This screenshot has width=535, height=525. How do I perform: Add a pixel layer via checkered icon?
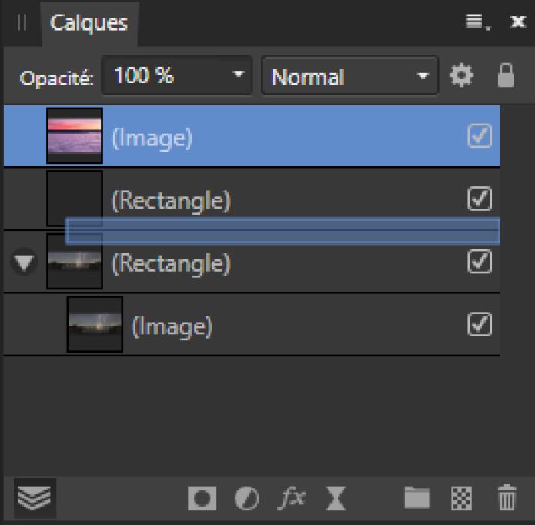click(x=461, y=499)
